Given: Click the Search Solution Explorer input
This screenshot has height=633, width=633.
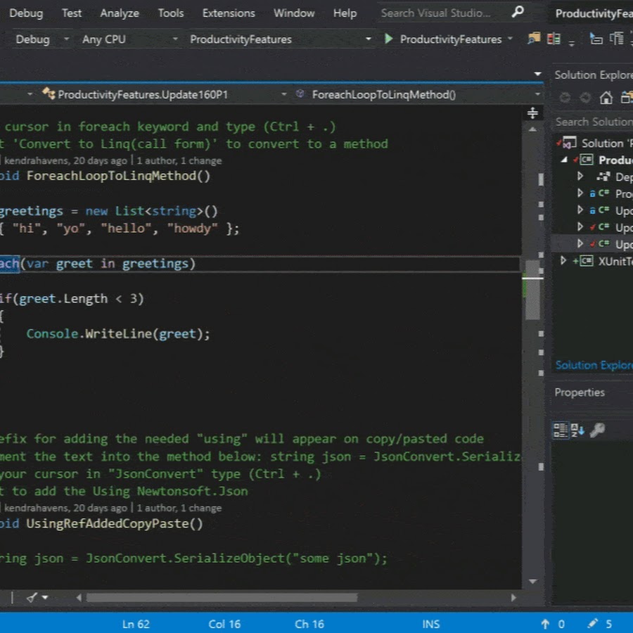Looking at the screenshot, I should tap(594, 122).
